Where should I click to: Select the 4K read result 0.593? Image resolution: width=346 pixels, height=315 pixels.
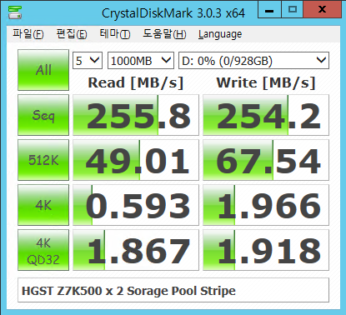click(x=136, y=205)
